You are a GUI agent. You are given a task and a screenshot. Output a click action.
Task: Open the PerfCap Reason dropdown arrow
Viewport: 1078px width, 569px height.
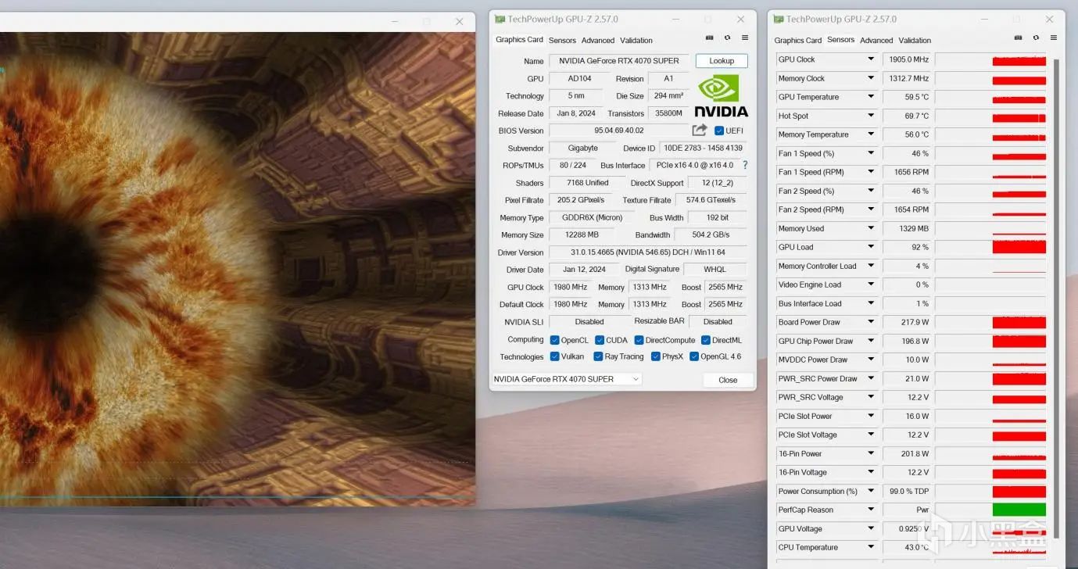[x=871, y=510]
